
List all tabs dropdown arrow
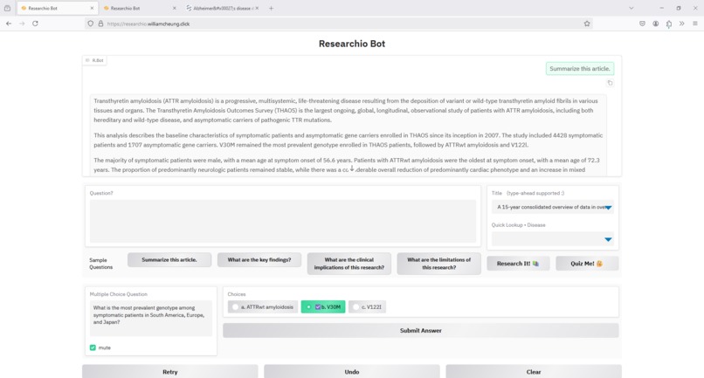(x=632, y=8)
